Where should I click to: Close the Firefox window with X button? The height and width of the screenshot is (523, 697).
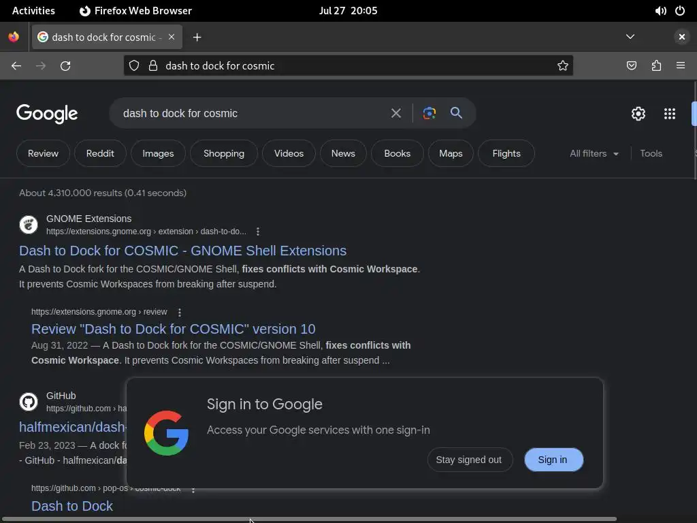pos(682,37)
